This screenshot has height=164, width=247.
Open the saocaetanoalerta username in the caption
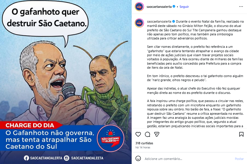pos(159,21)
